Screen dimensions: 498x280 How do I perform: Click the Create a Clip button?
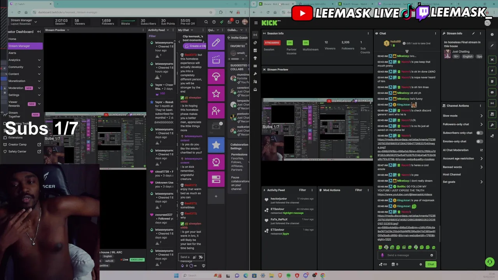(x=195, y=46)
